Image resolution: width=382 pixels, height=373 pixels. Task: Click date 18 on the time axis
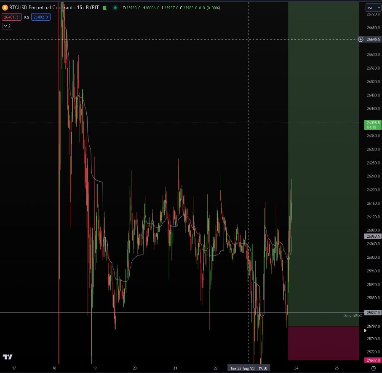(54, 368)
